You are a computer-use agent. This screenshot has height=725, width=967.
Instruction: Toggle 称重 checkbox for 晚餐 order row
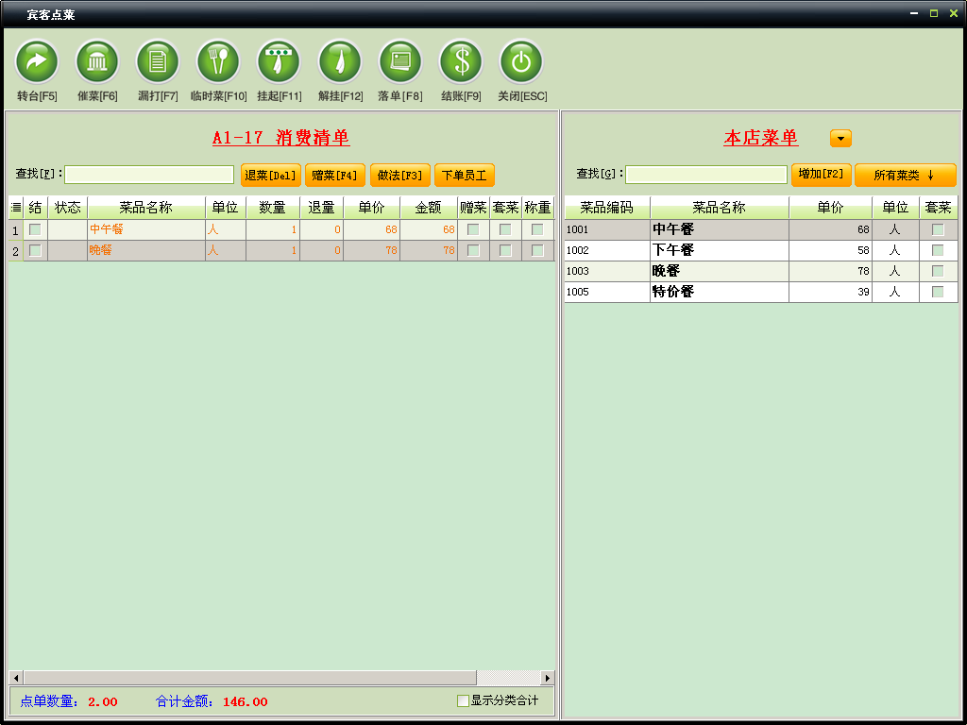[537, 250]
